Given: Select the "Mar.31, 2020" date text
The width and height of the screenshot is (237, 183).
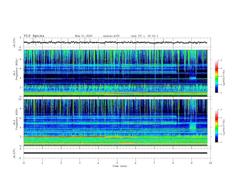Looking at the screenshot, I should pos(83,36).
